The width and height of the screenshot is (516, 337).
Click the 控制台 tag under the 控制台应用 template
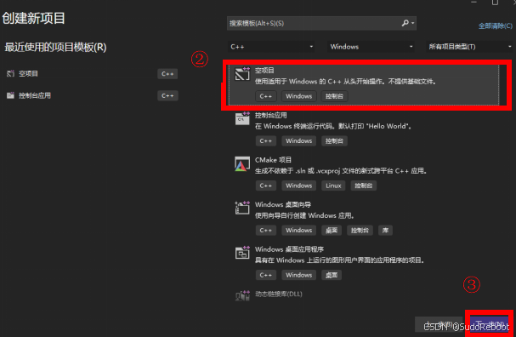coord(334,141)
